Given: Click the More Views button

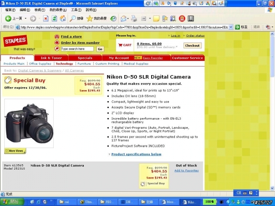Looking at the screenshot, I should pyautogui.click(x=15, y=151).
